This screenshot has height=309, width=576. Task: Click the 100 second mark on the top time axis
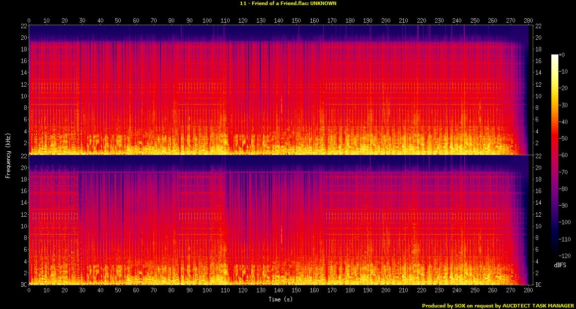(207, 21)
